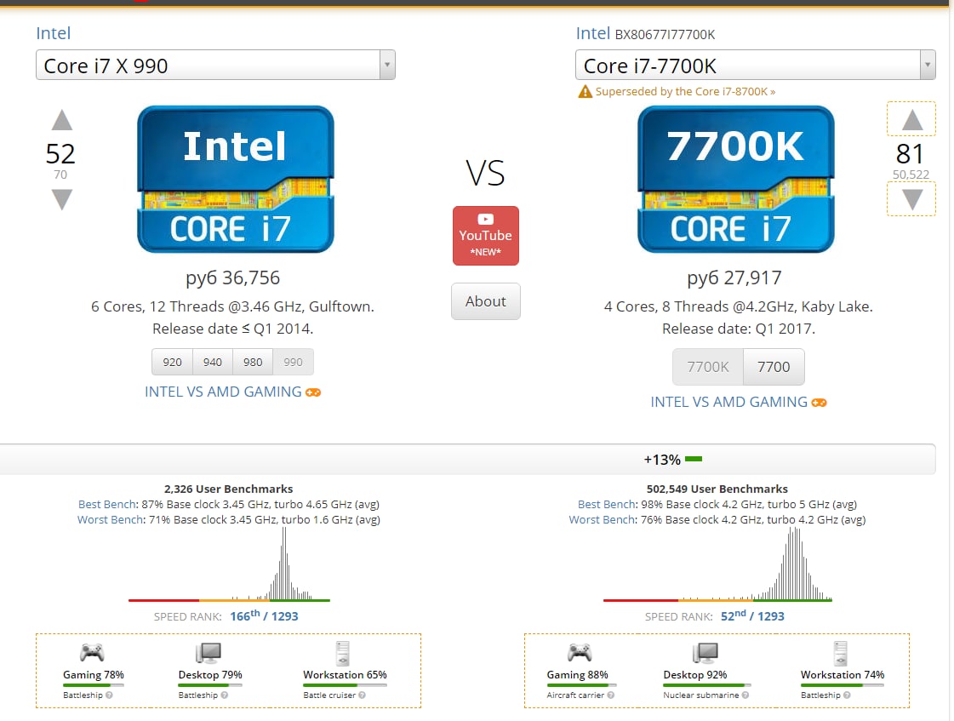954x721 pixels.
Task: Select the 920 model tab
Action: point(172,362)
